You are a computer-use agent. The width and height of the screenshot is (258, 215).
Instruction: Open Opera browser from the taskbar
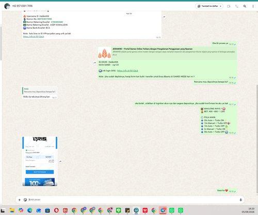(x=56, y=210)
